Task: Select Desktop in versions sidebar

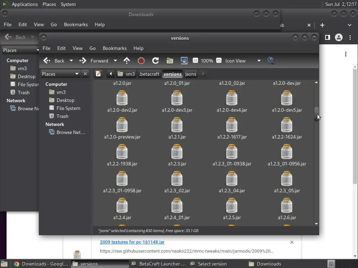Action: tap(65, 100)
